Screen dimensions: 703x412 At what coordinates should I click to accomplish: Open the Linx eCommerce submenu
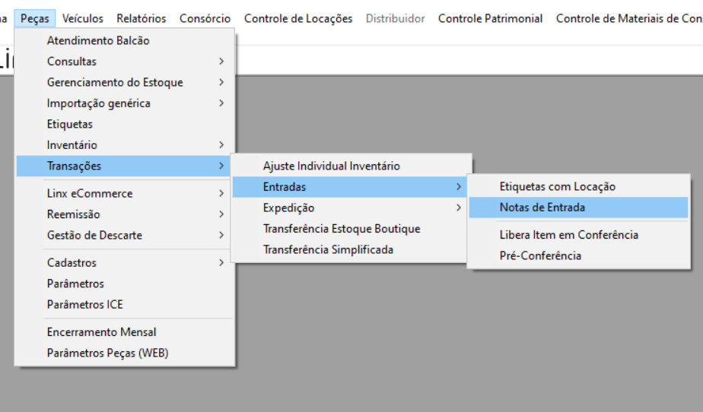(90, 194)
